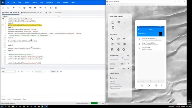Open the Build dropdown in the Output pane
The height and width of the screenshot is (108, 192).
tap(9, 71)
